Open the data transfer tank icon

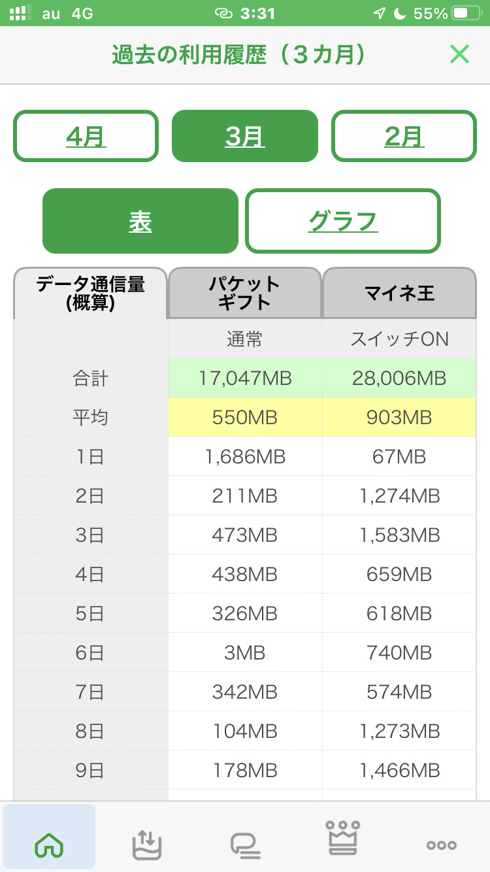(147, 845)
